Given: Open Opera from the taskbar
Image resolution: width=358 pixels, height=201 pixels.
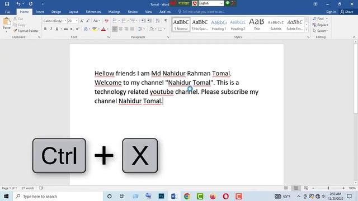Looking at the screenshot, I should tap(225, 196).
